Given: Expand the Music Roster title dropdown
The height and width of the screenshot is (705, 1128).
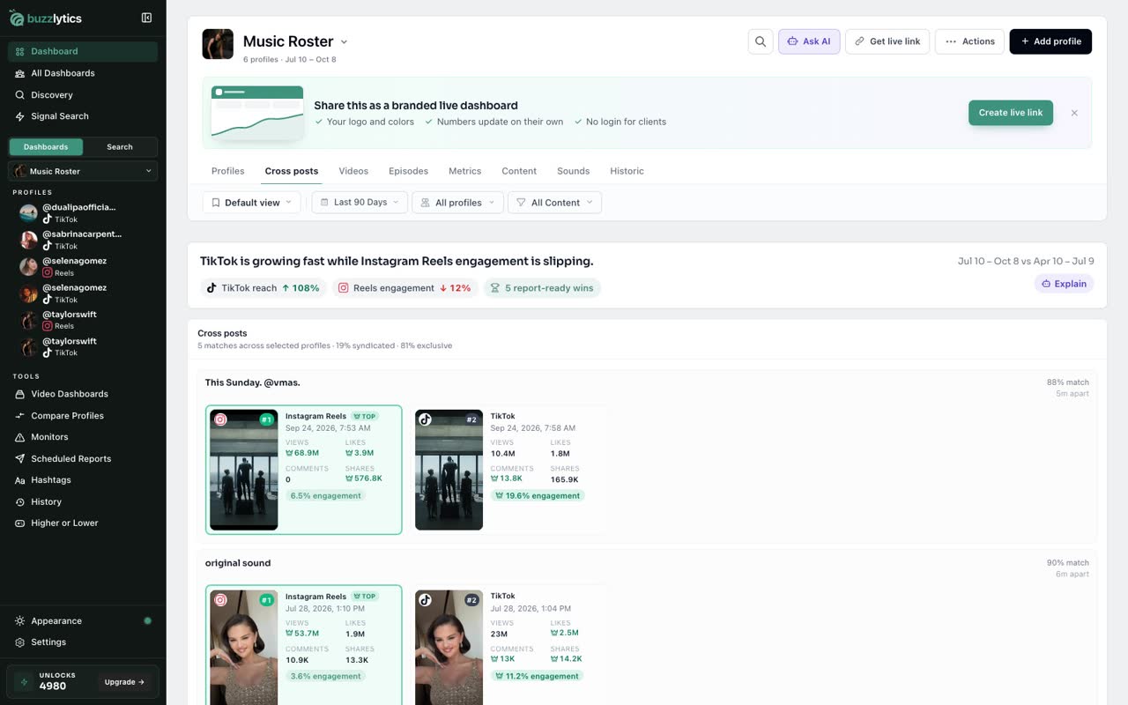Looking at the screenshot, I should point(344,41).
